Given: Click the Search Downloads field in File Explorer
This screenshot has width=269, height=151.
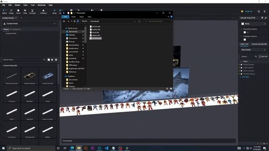Looking at the screenshot, I should pos(157,21).
